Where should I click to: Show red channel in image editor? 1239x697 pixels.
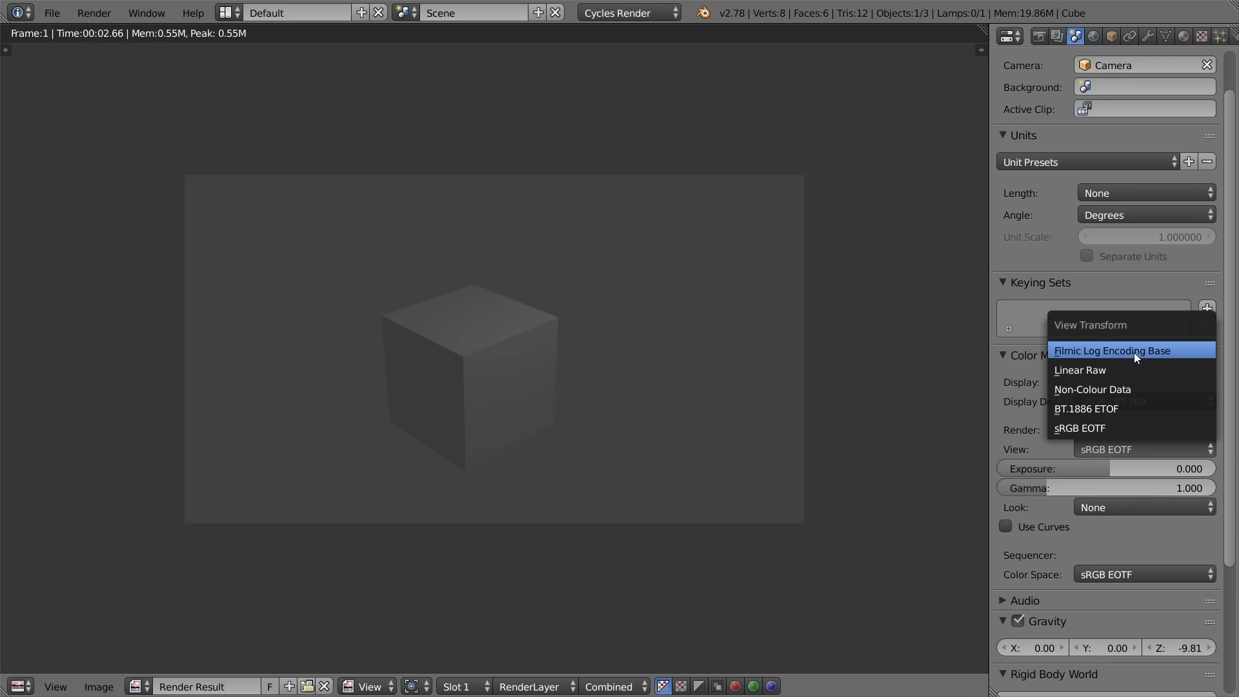pyautogui.click(x=735, y=686)
